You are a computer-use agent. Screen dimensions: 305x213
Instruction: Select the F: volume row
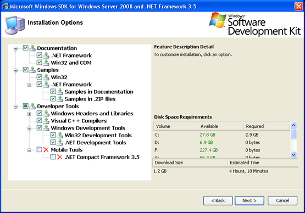click(x=222, y=150)
